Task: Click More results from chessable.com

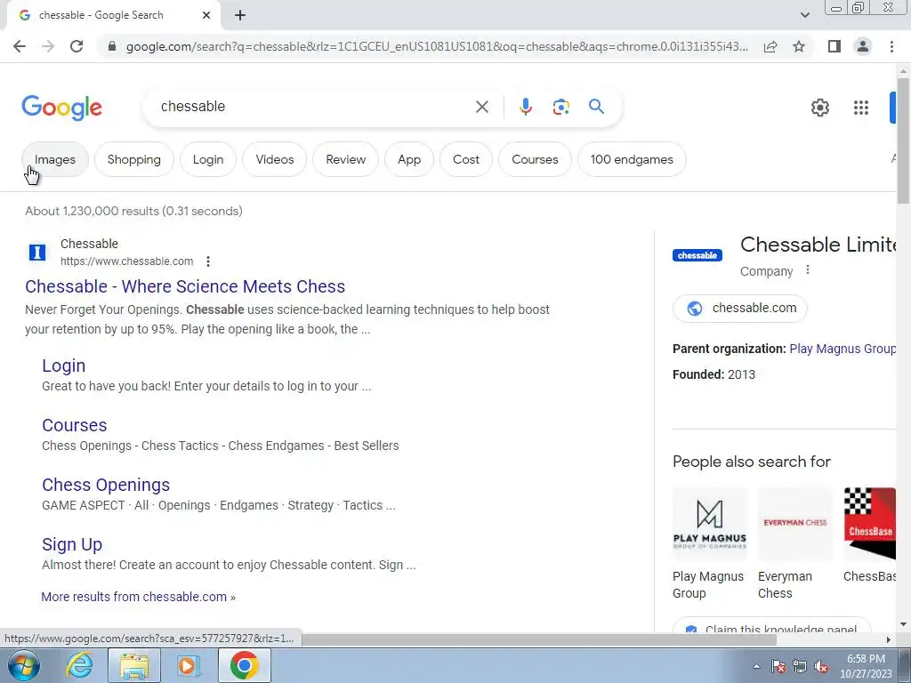Action: (x=138, y=597)
